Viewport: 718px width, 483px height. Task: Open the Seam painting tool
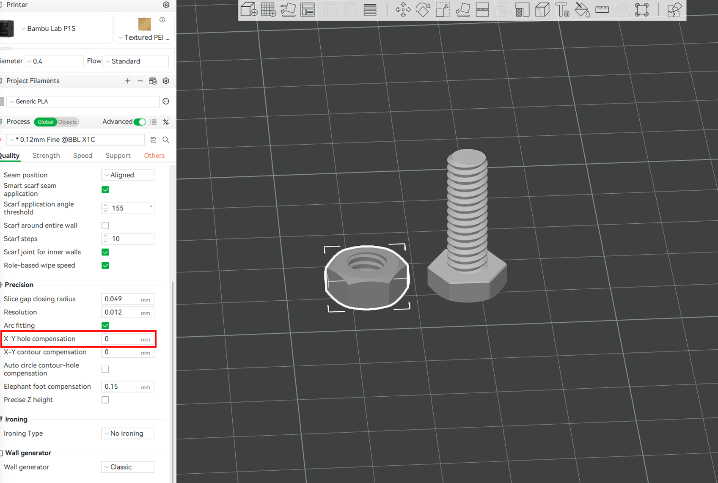[542, 9]
